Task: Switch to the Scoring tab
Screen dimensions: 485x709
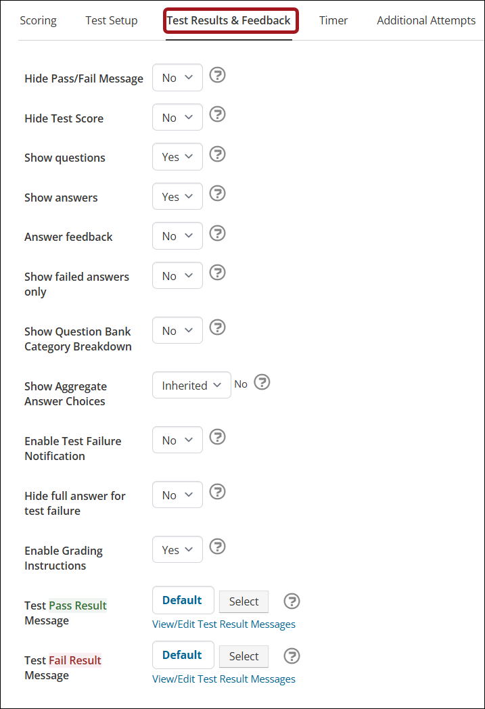Action: pos(39,20)
